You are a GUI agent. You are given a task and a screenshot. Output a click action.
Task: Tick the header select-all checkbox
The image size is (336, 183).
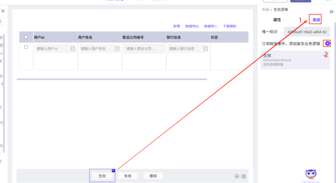[26, 37]
